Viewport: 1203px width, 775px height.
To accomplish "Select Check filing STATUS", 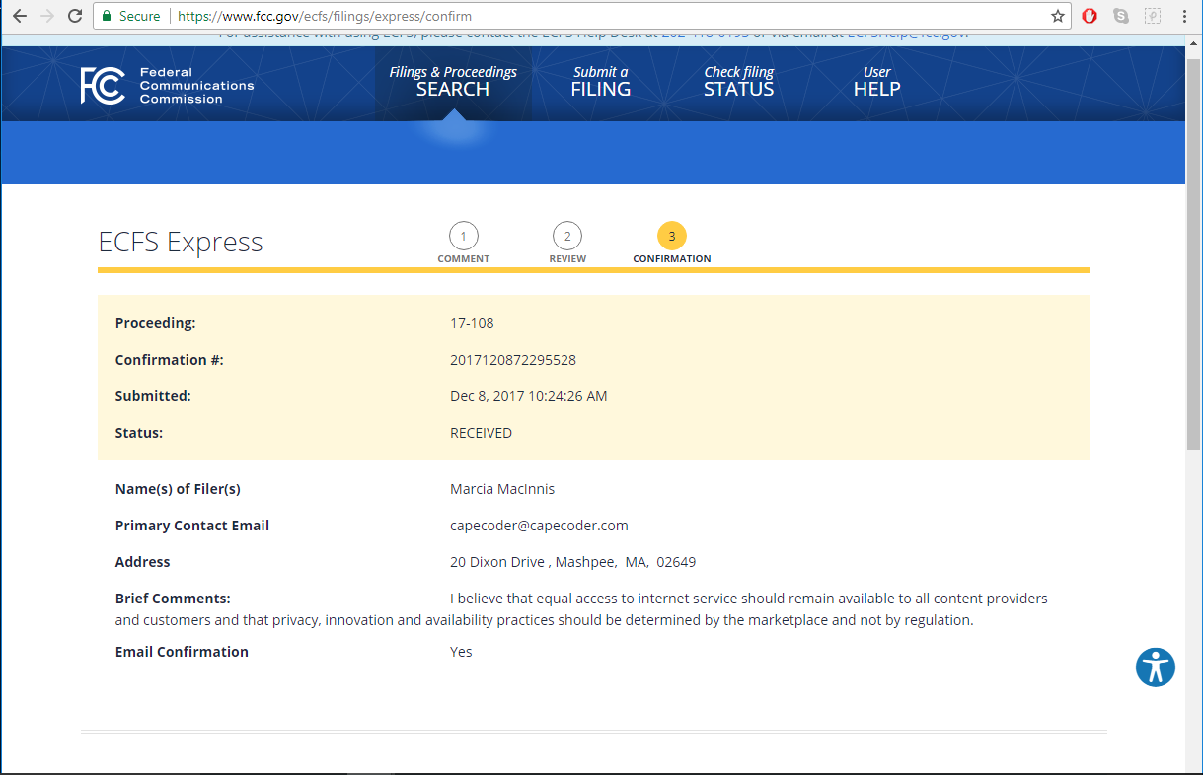I will [738, 81].
